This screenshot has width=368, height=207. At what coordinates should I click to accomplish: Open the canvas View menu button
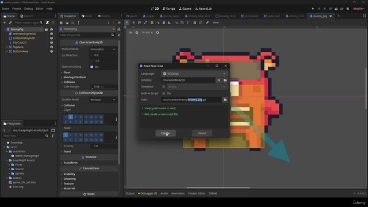coord(216,22)
